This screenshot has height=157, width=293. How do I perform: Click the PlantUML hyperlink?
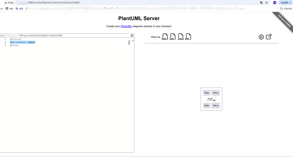pos(126,26)
